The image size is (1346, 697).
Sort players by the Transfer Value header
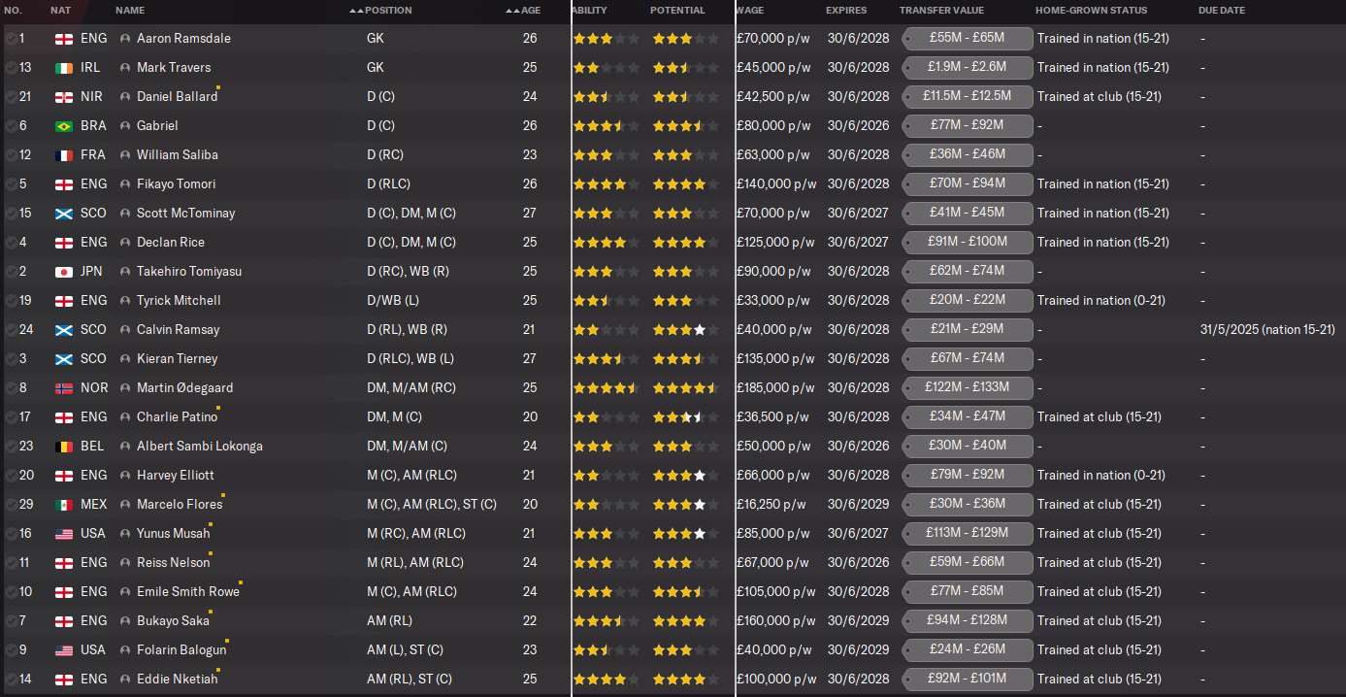tap(941, 11)
